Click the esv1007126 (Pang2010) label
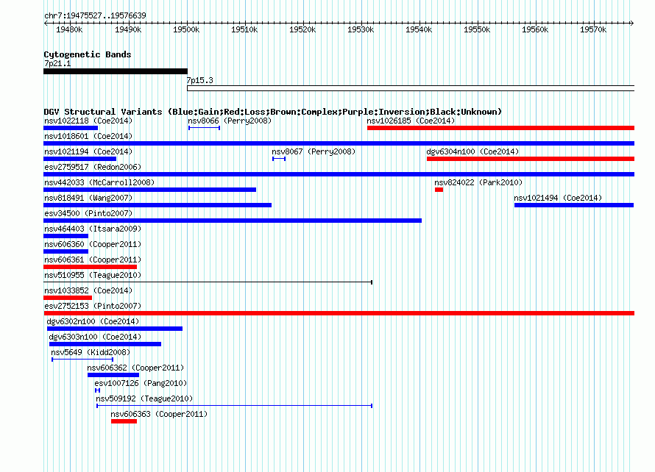 pos(141,383)
